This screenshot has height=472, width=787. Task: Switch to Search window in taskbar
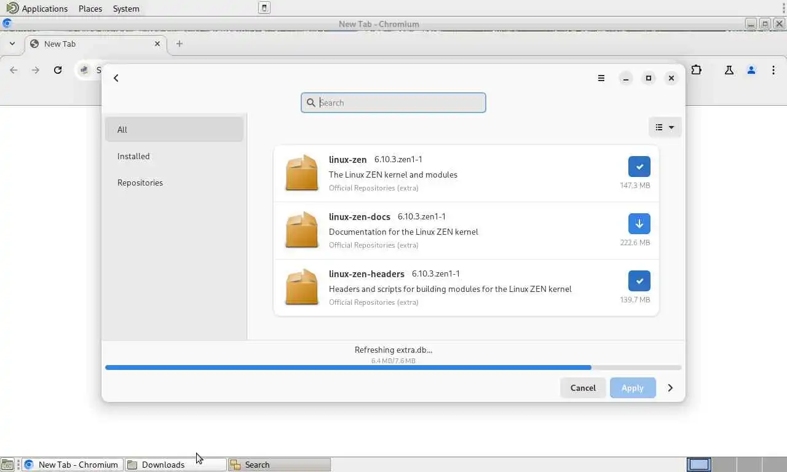(x=280, y=465)
